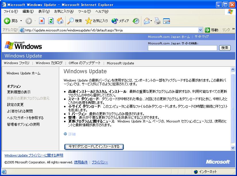The image size is (237, 176).
Task: Click the Windows flag throbber icon
Action: (230, 12)
